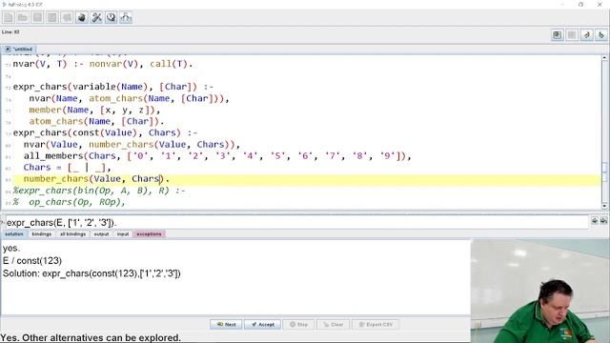
Task: Click the greyed icon beside set theory
Action: [572, 35]
